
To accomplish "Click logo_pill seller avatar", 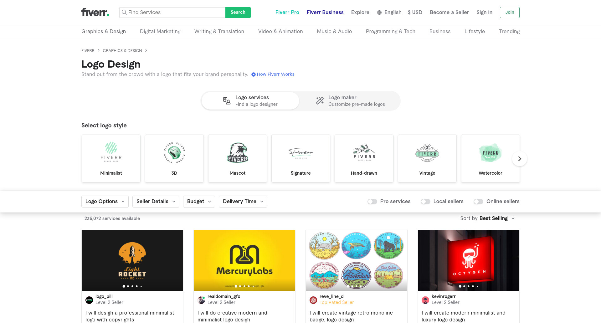I will [x=89, y=300].
